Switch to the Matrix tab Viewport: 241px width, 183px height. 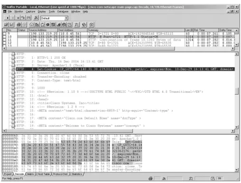point(30,174)
